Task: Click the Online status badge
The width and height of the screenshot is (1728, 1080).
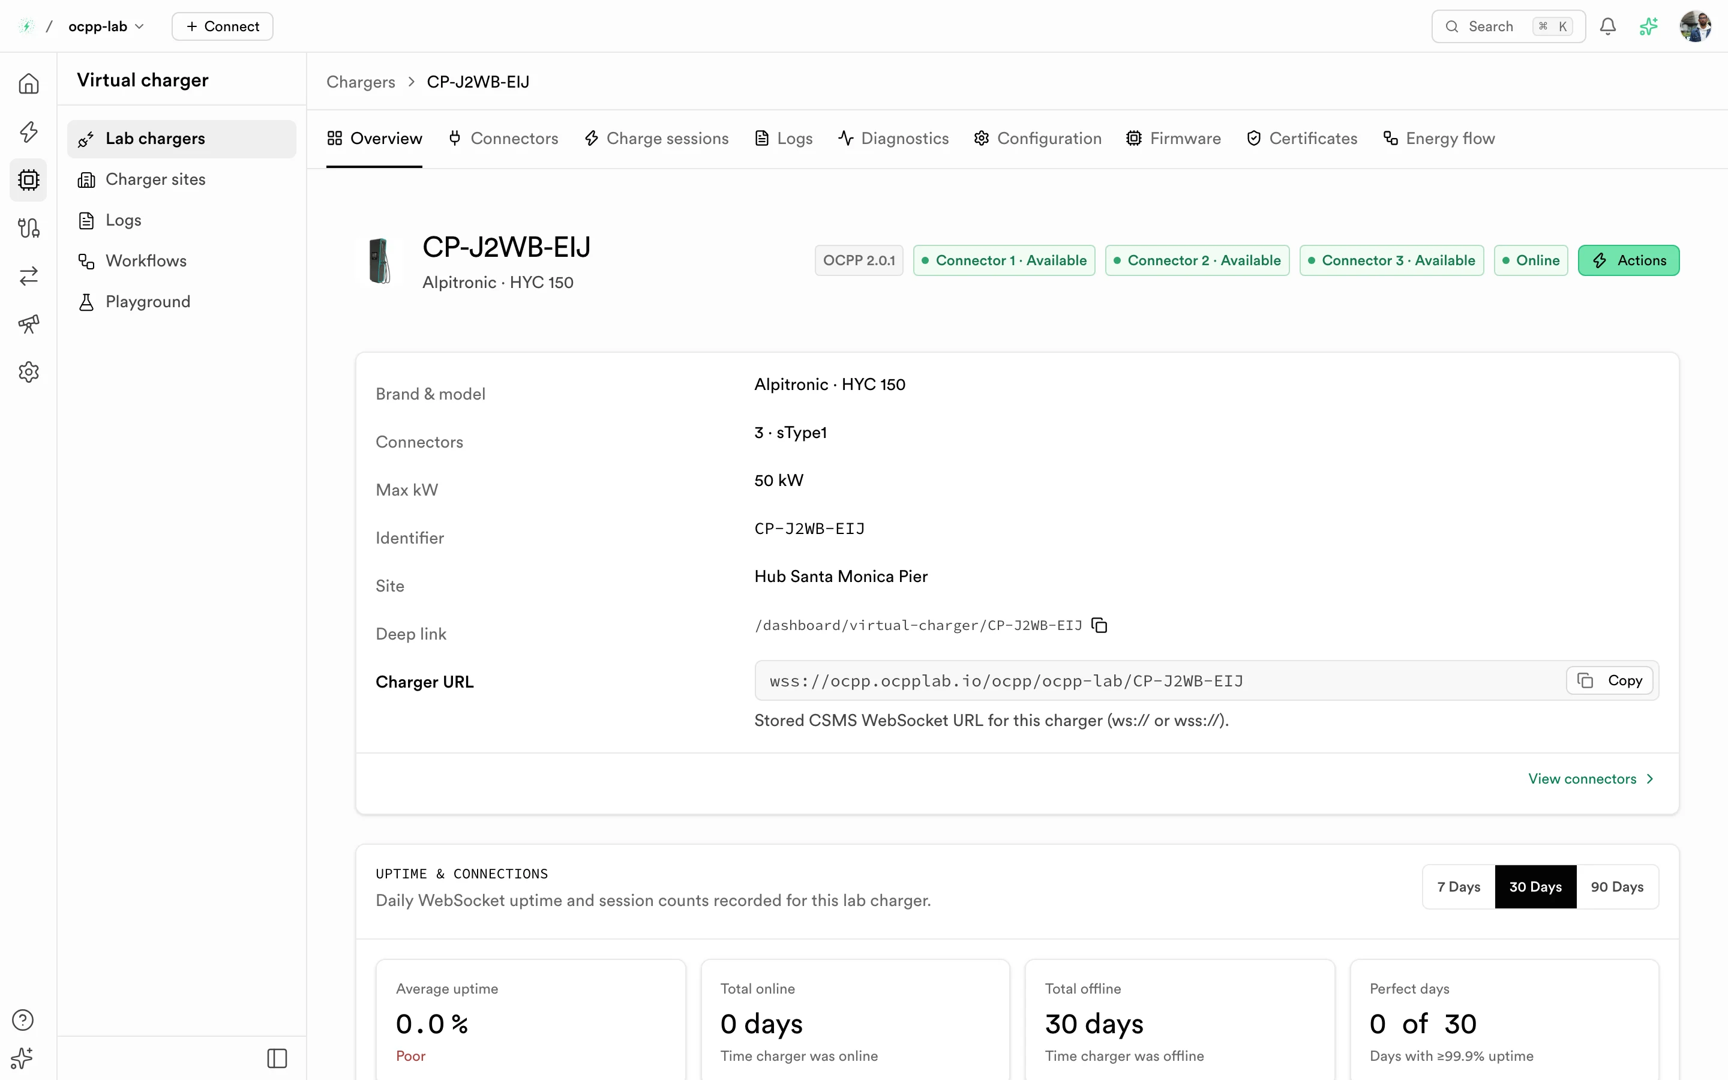Action: [x=1531, y=260]
